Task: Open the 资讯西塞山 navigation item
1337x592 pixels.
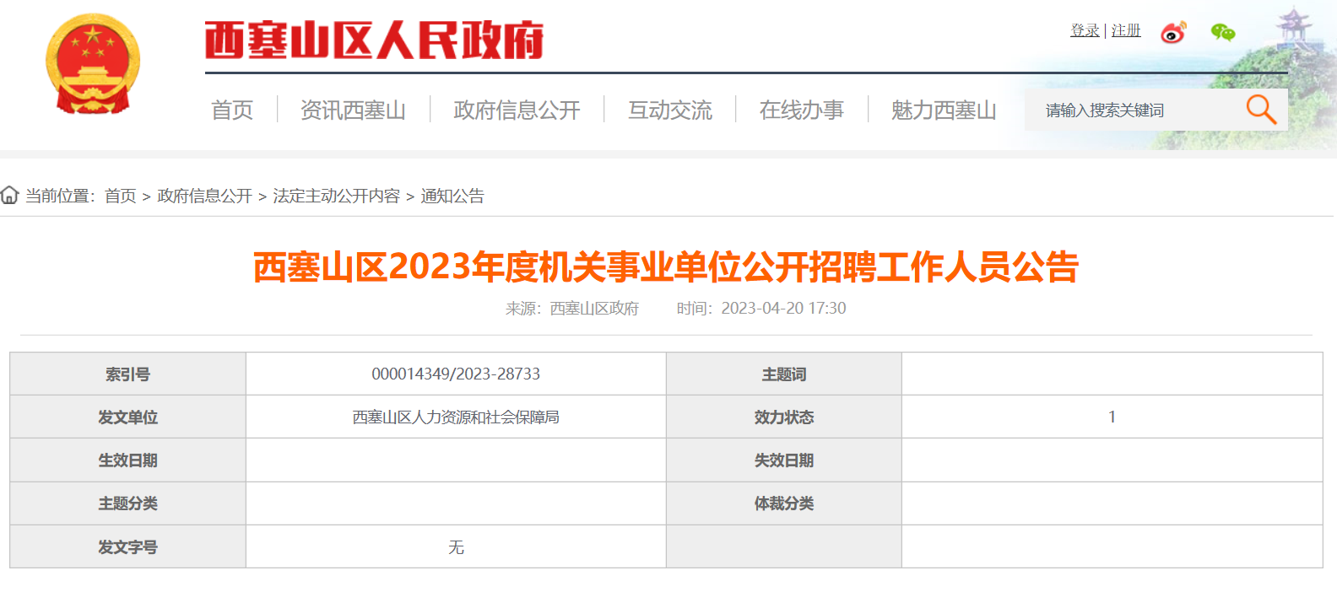Action: click(353, 110)
